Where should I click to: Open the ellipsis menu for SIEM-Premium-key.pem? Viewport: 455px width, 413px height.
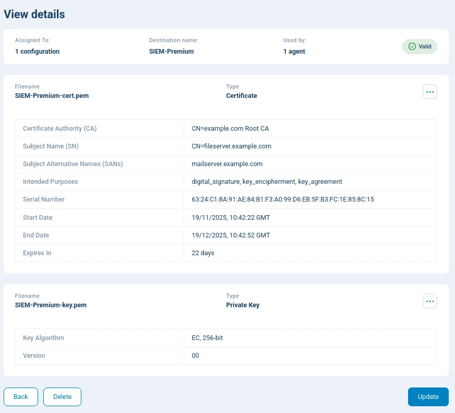pos(430,301)
